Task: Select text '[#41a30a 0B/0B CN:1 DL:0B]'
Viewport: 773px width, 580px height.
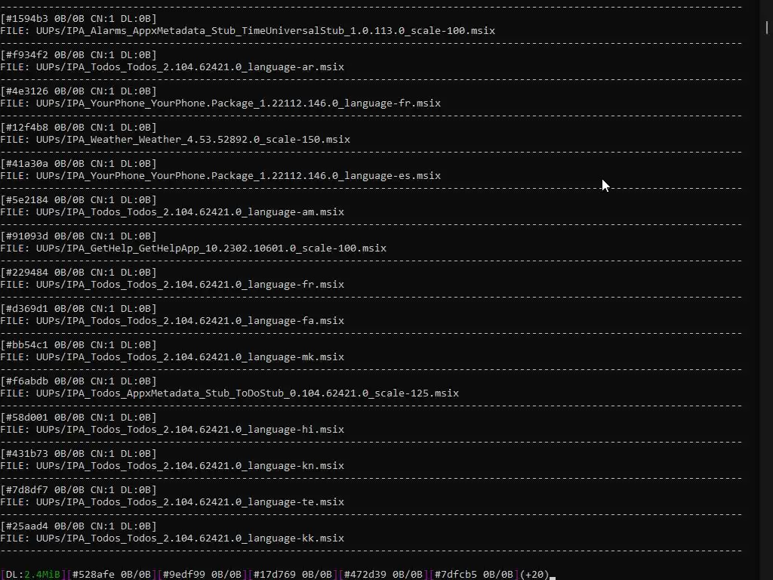Action: (x=79, y=164)
